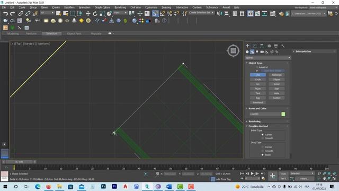Image resolution: width=339 pixels, height=191 pixels.
Task: Click the Line spline button
Action: (x=258, y=75)
